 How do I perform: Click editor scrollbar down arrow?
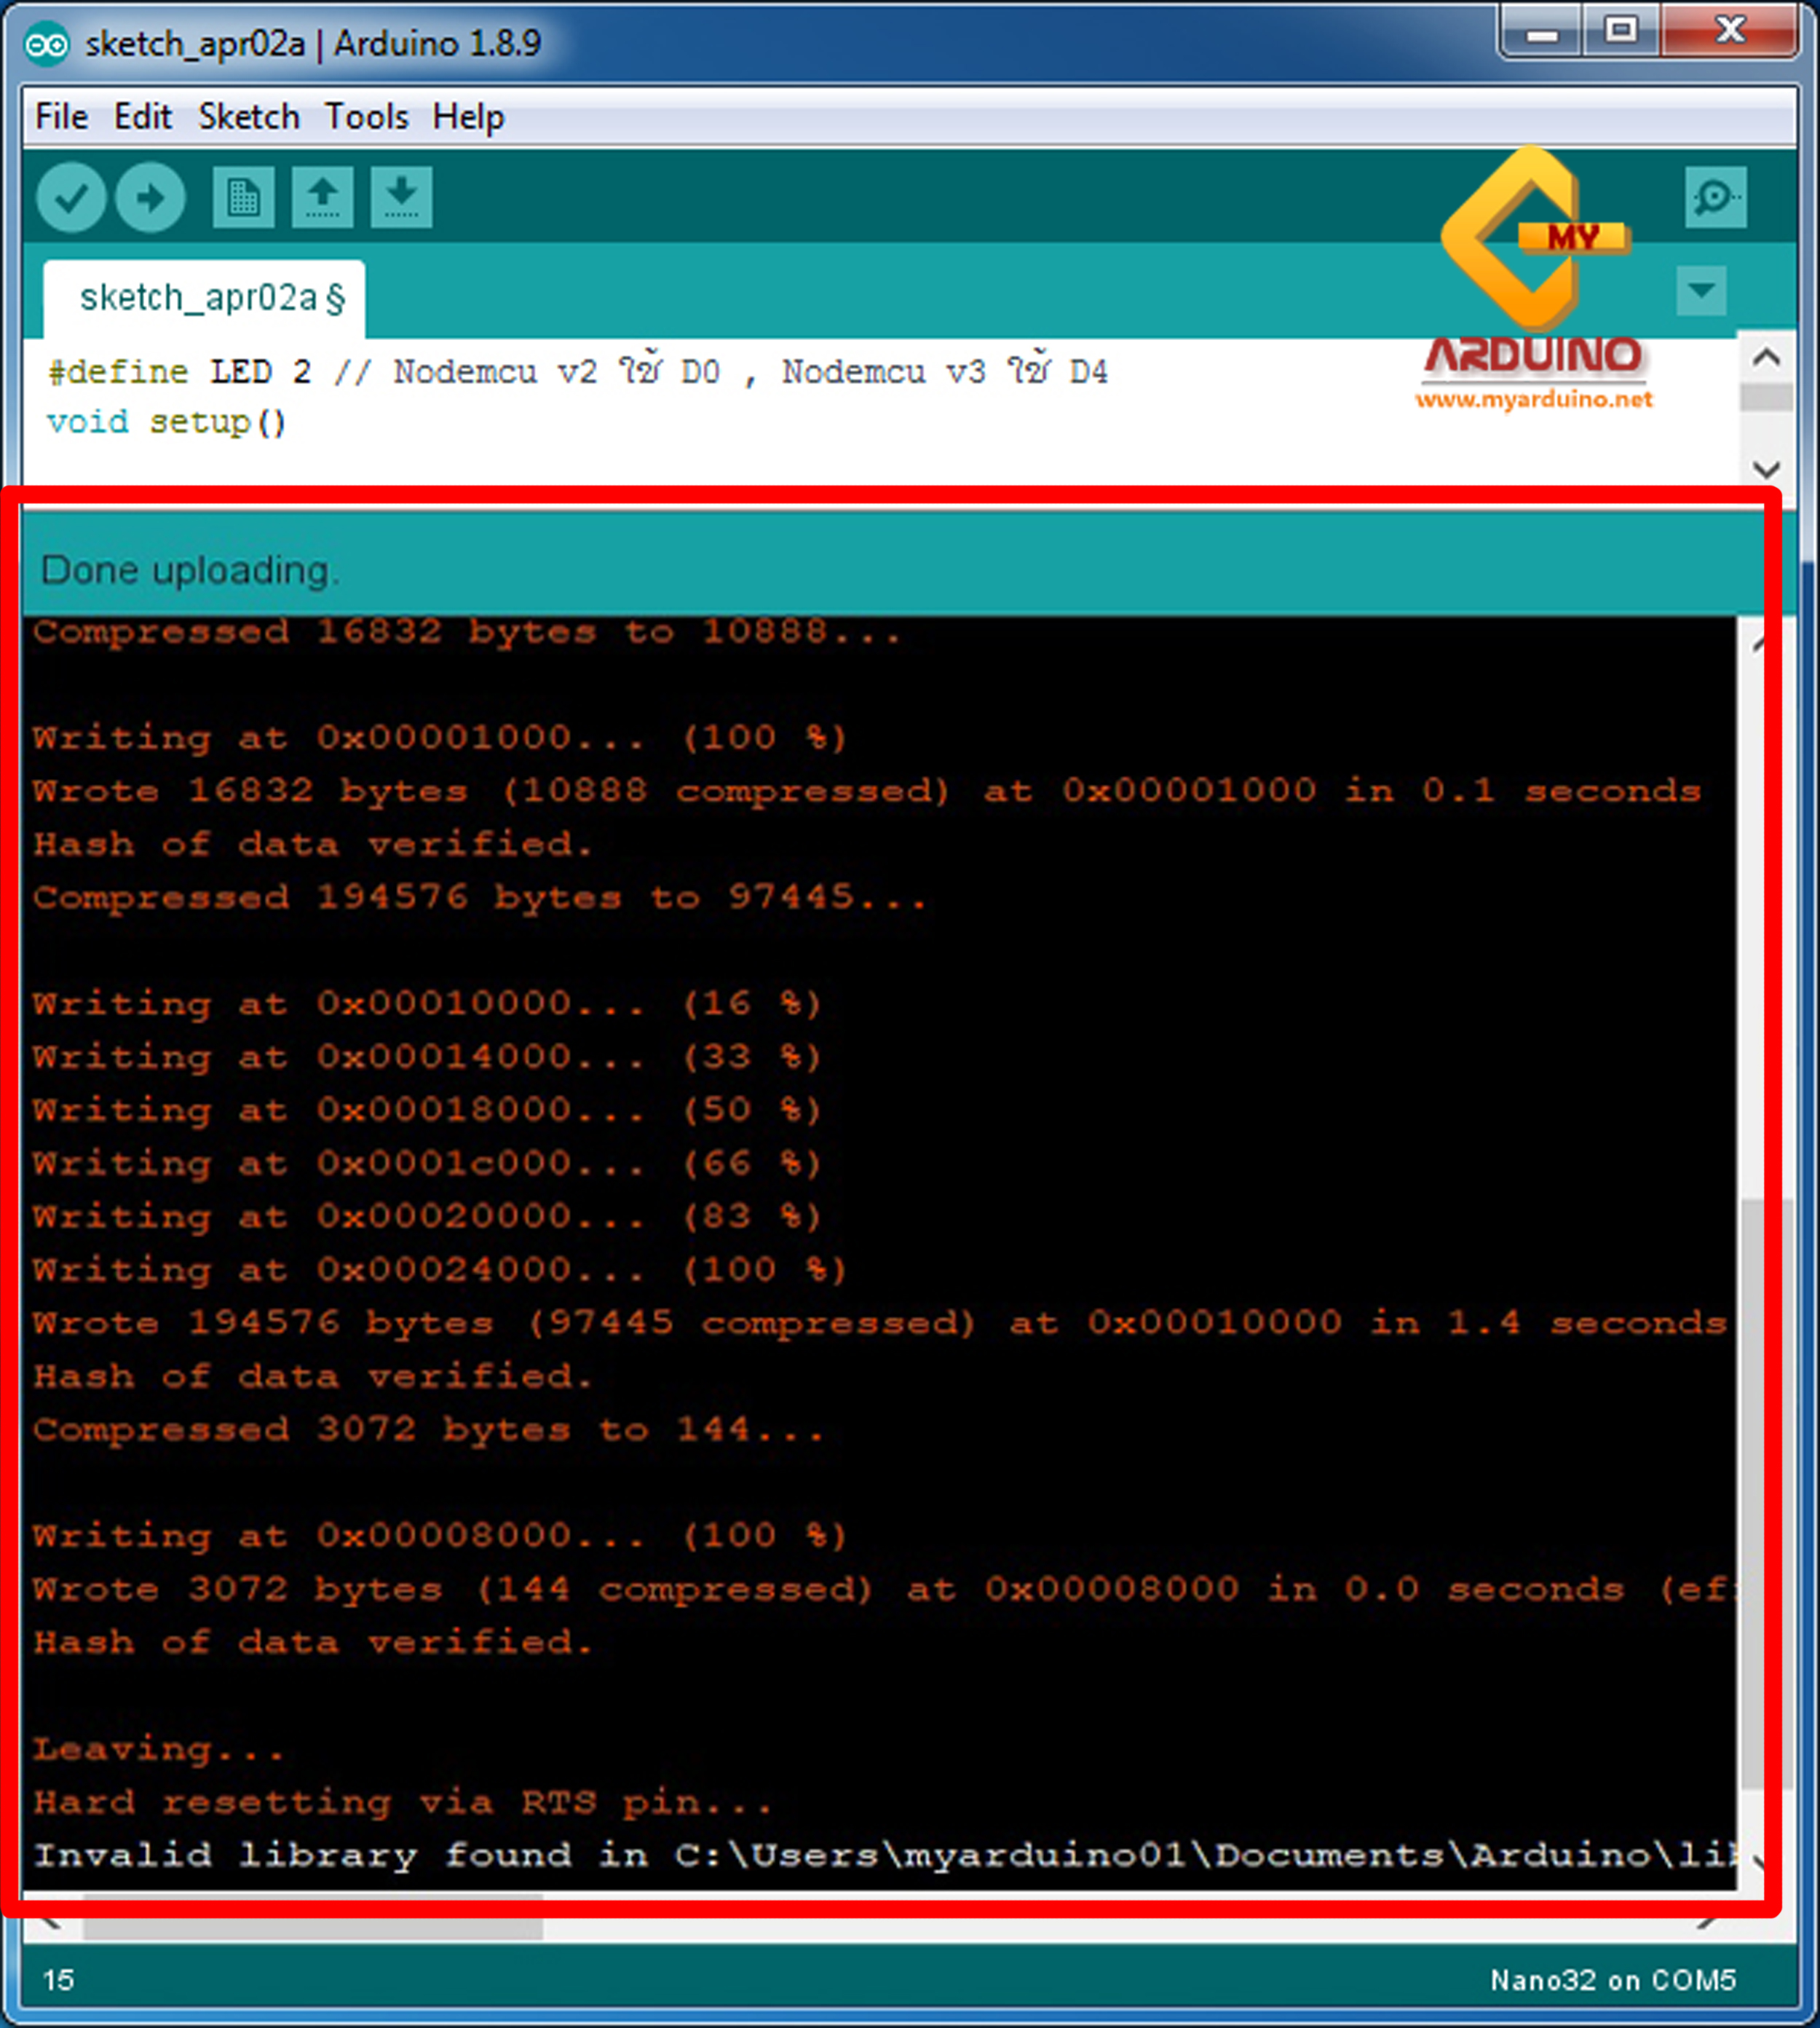pyautogui.click(x=1766, y=468)
